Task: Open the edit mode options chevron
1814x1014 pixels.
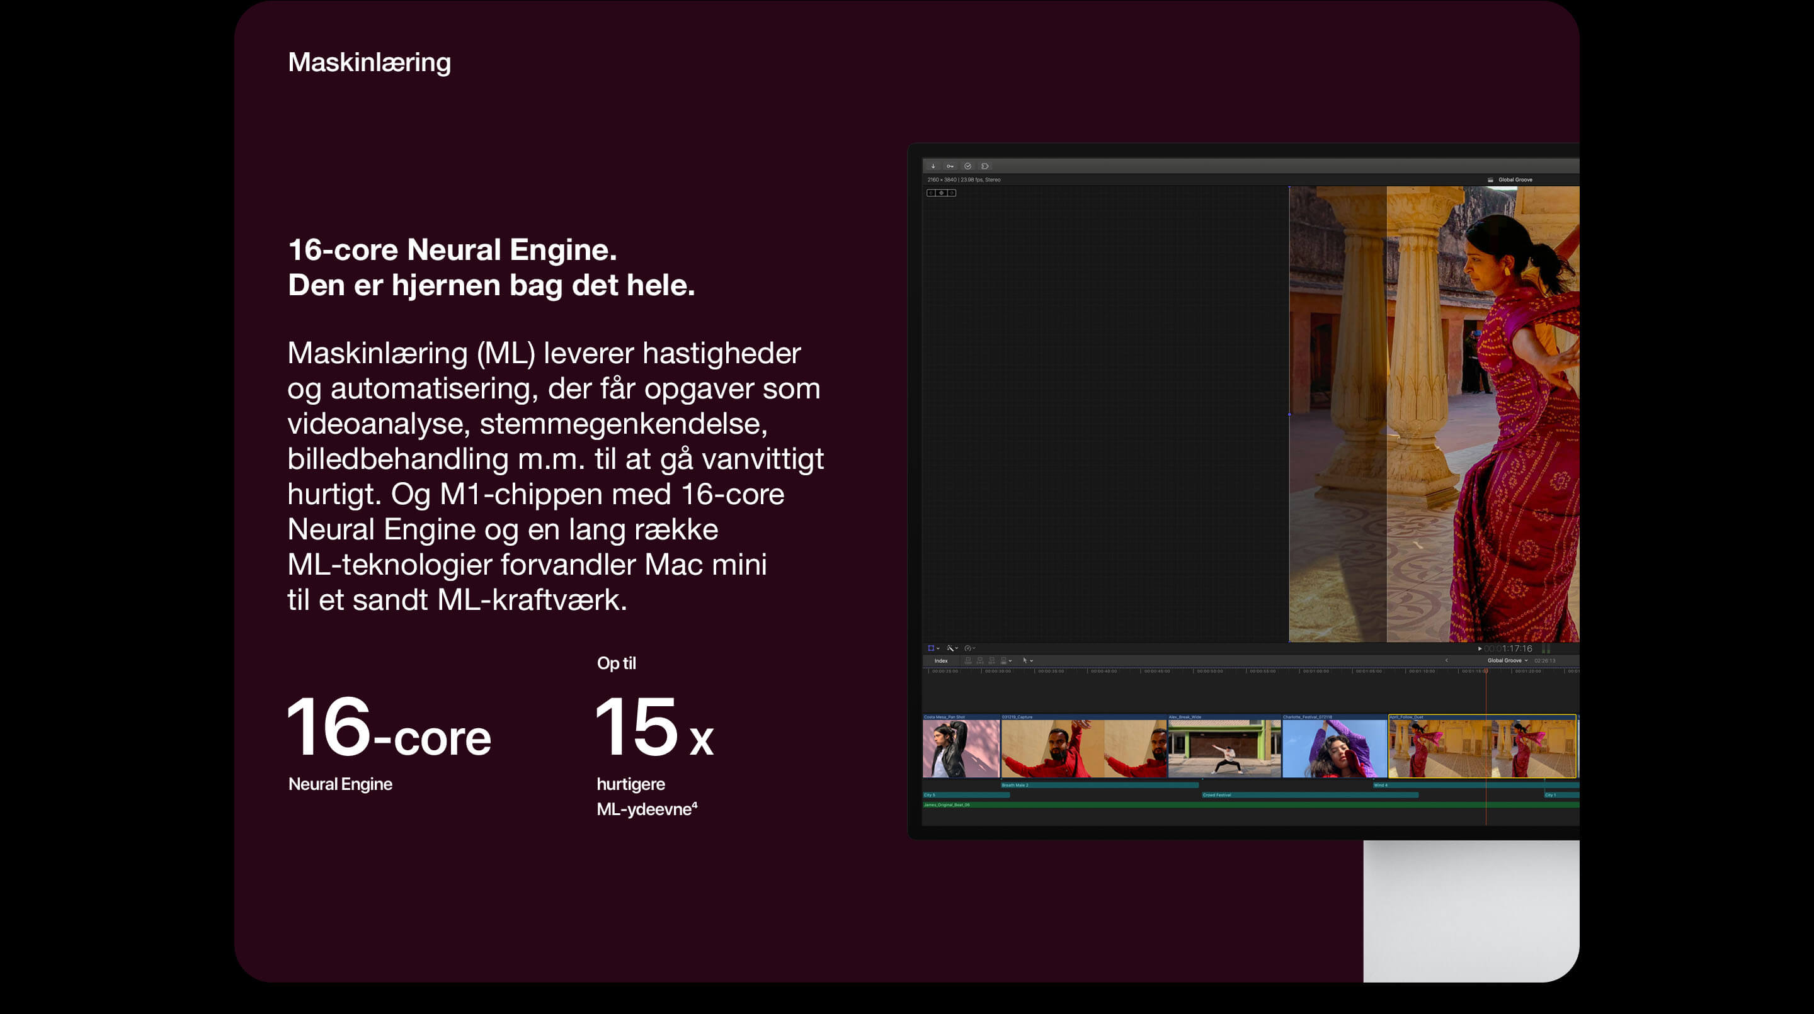Action: pyautogui.click(x=1010, y=661)
